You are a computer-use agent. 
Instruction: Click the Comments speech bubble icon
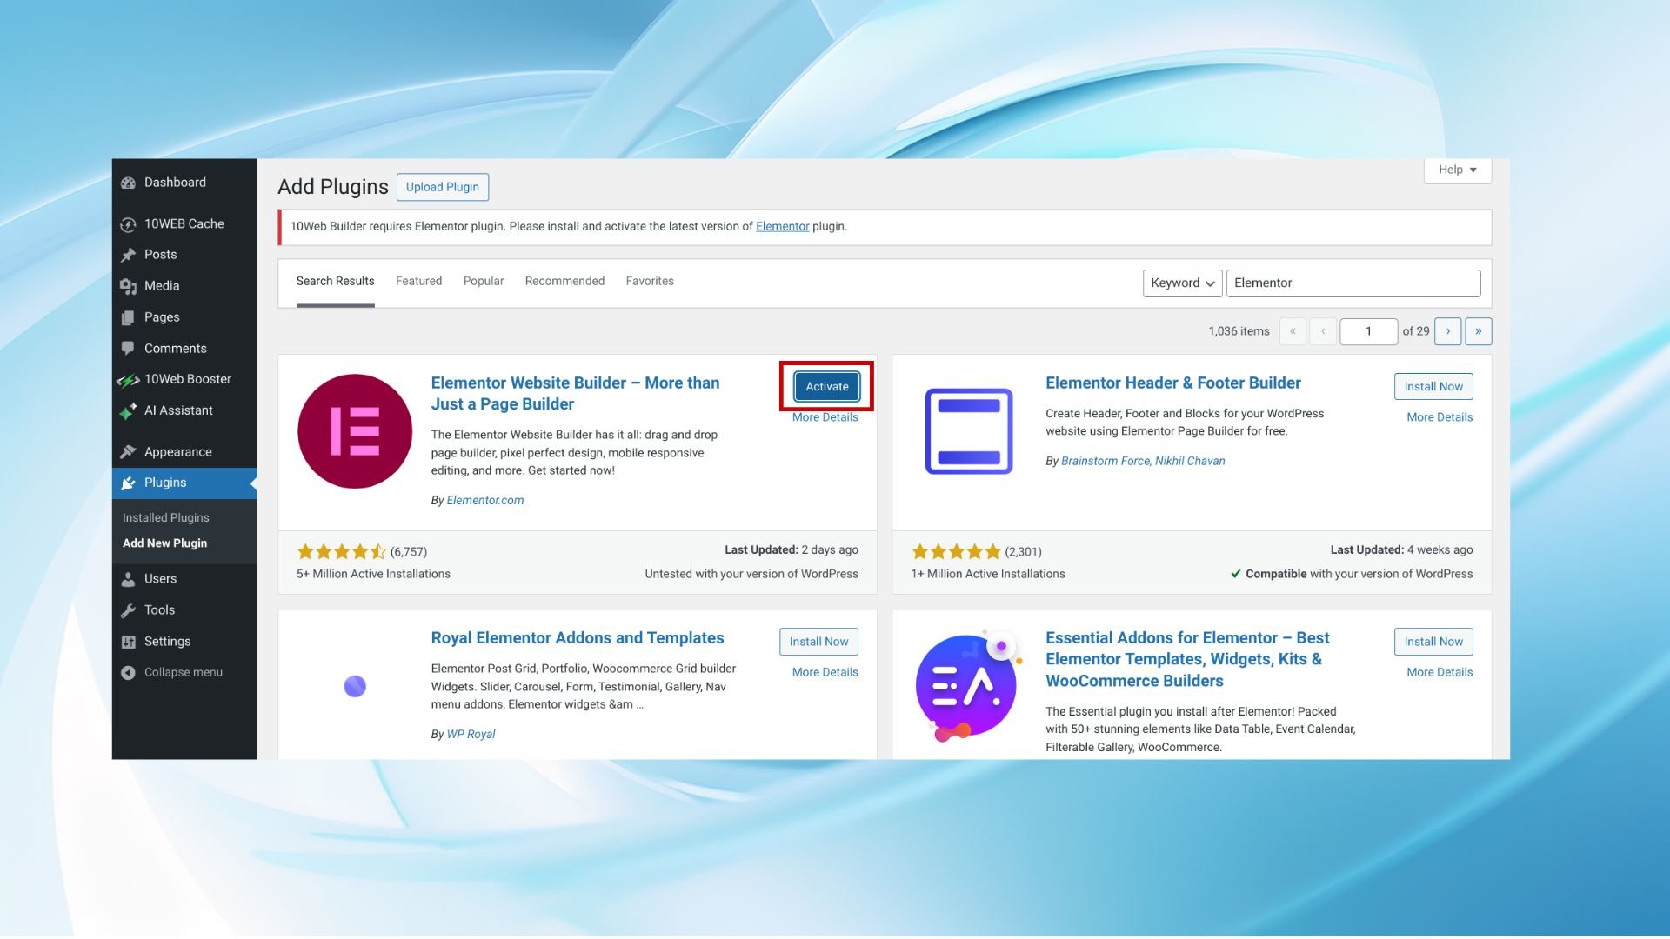(129, 349)
